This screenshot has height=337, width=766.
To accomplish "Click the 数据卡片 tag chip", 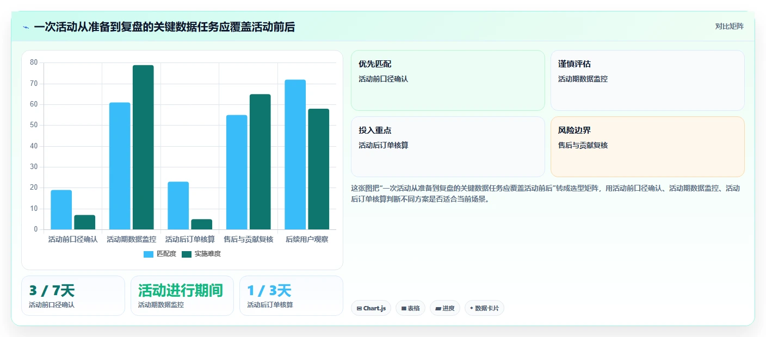I will (x=484, y=308).
